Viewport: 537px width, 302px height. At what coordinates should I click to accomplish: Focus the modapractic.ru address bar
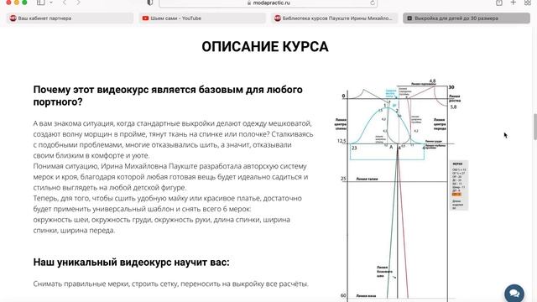[268, 3]
